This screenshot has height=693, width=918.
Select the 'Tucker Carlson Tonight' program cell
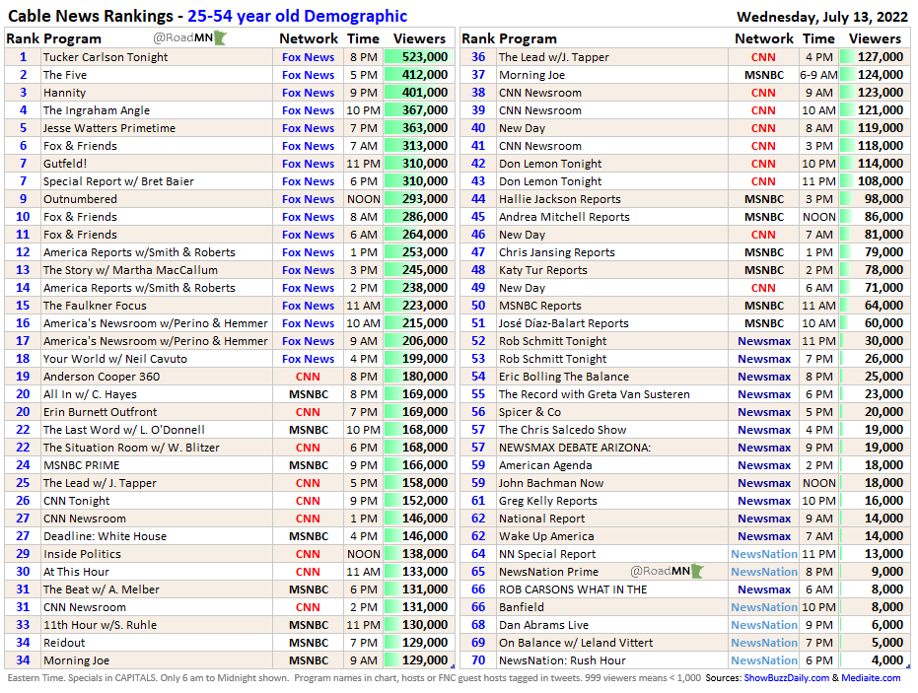(x=157, y=57)
